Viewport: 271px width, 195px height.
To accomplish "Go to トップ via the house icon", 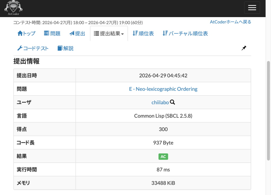I will coord(20,33).
